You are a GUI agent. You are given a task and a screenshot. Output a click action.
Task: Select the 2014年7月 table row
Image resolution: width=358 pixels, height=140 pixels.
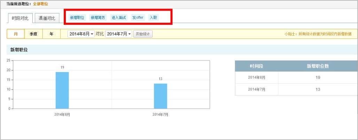(x=296, y=89)
